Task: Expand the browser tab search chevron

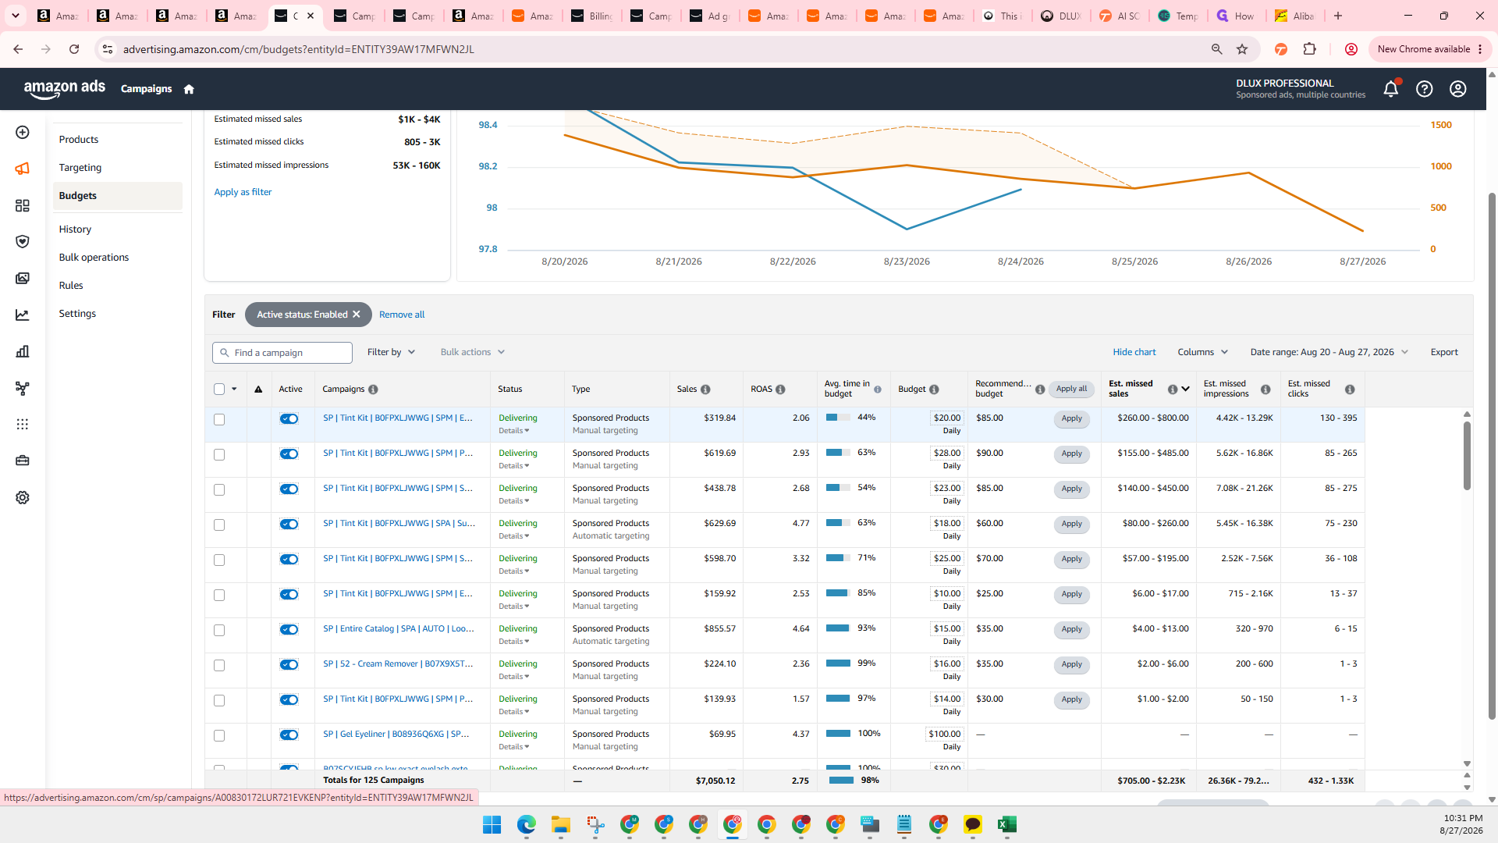Action: 16,16
